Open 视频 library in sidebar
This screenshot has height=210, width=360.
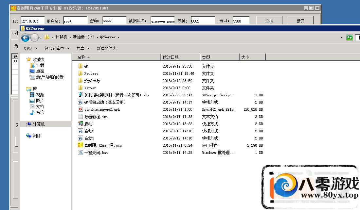pos(40,95)
